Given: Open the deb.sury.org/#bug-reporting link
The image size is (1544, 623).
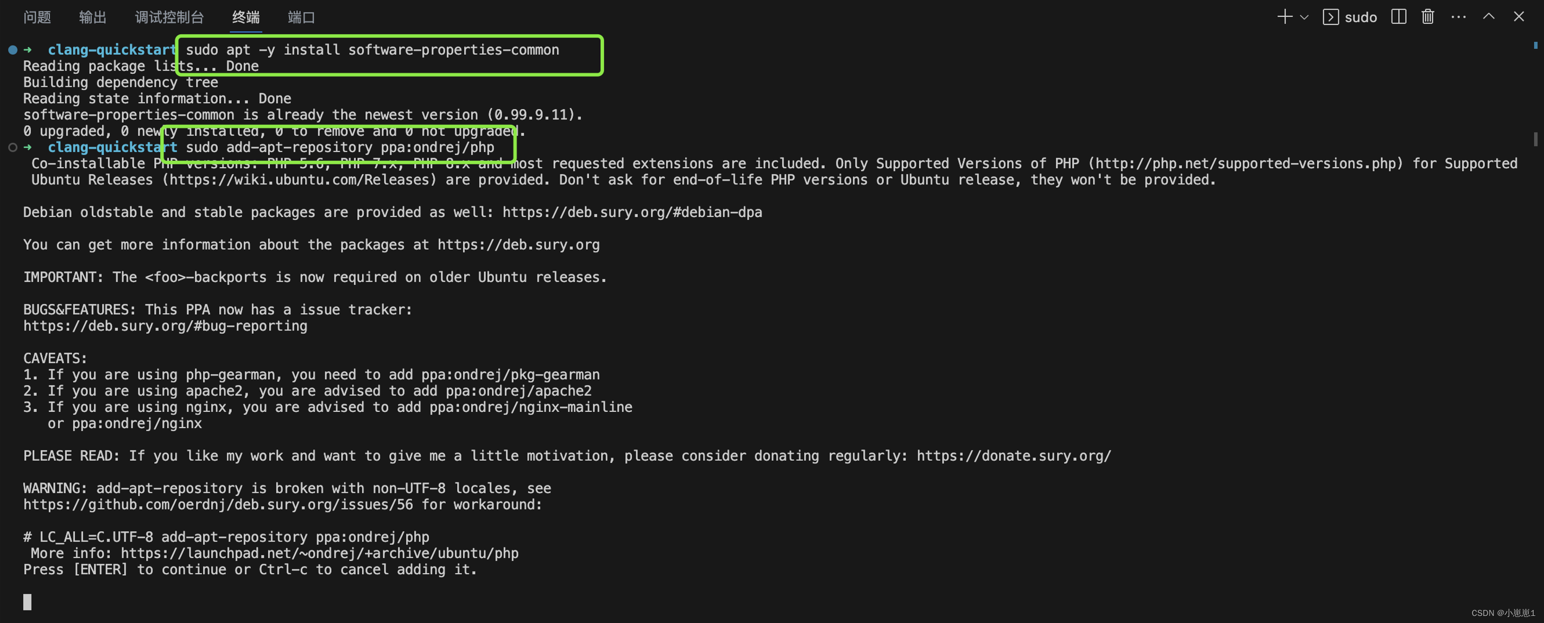Looking at the screenshot, I should 166,326.
